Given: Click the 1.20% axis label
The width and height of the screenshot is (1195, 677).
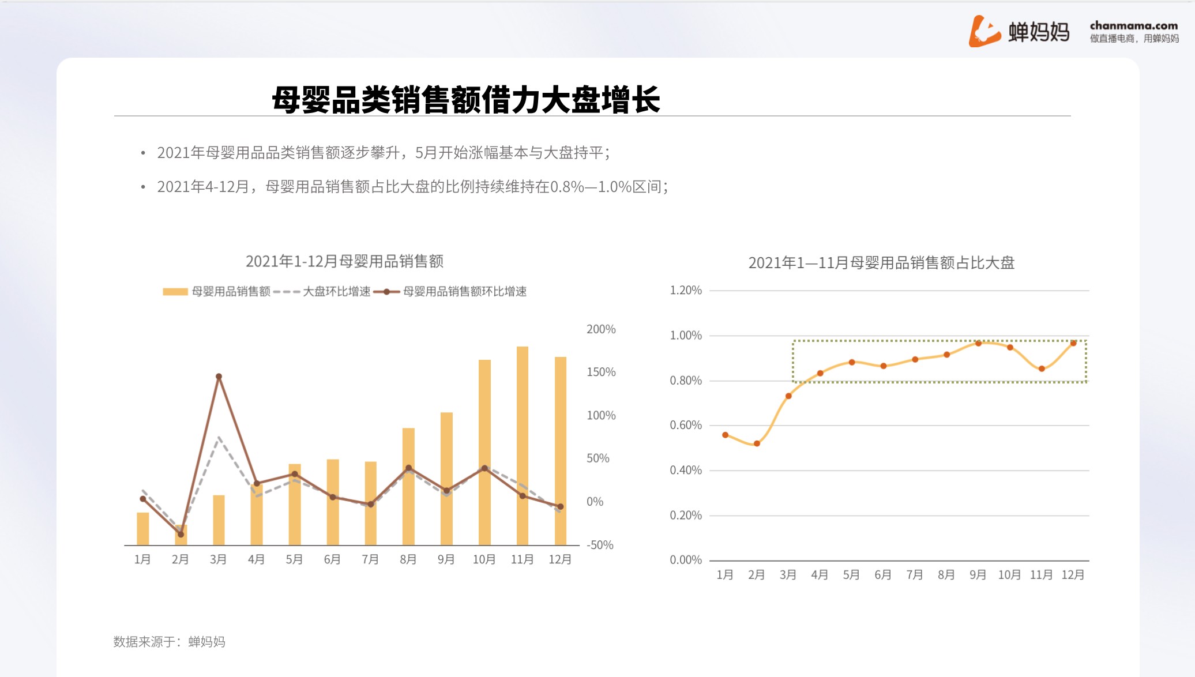Looking at the screenshot, I should click(x=686, y=291).
